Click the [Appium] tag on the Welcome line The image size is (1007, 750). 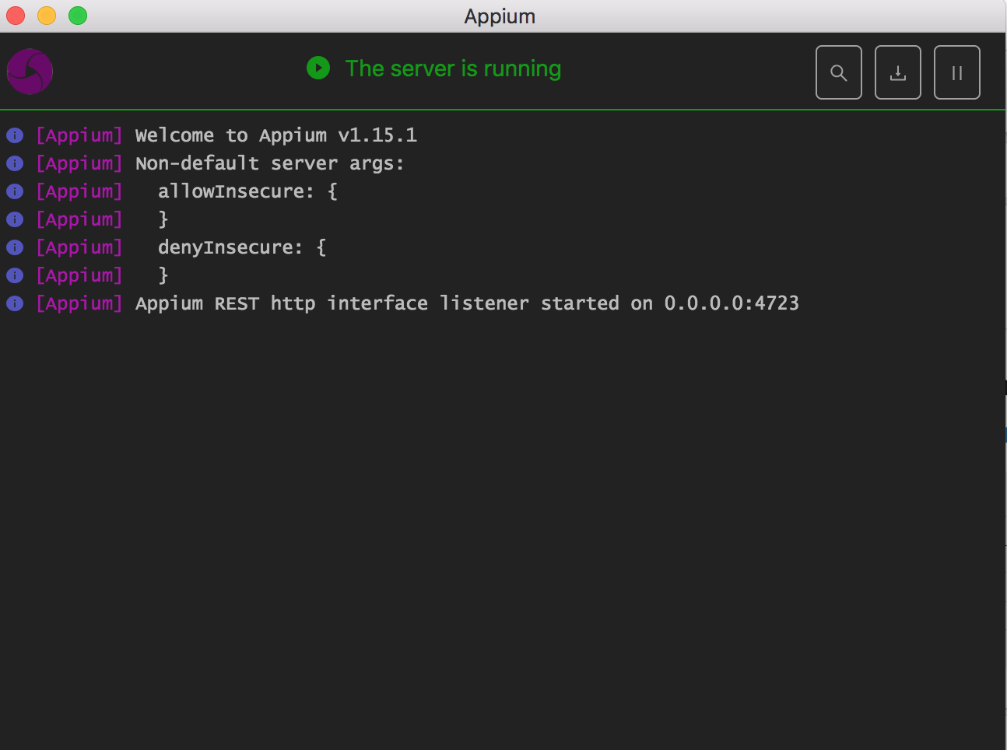(79, 135)
